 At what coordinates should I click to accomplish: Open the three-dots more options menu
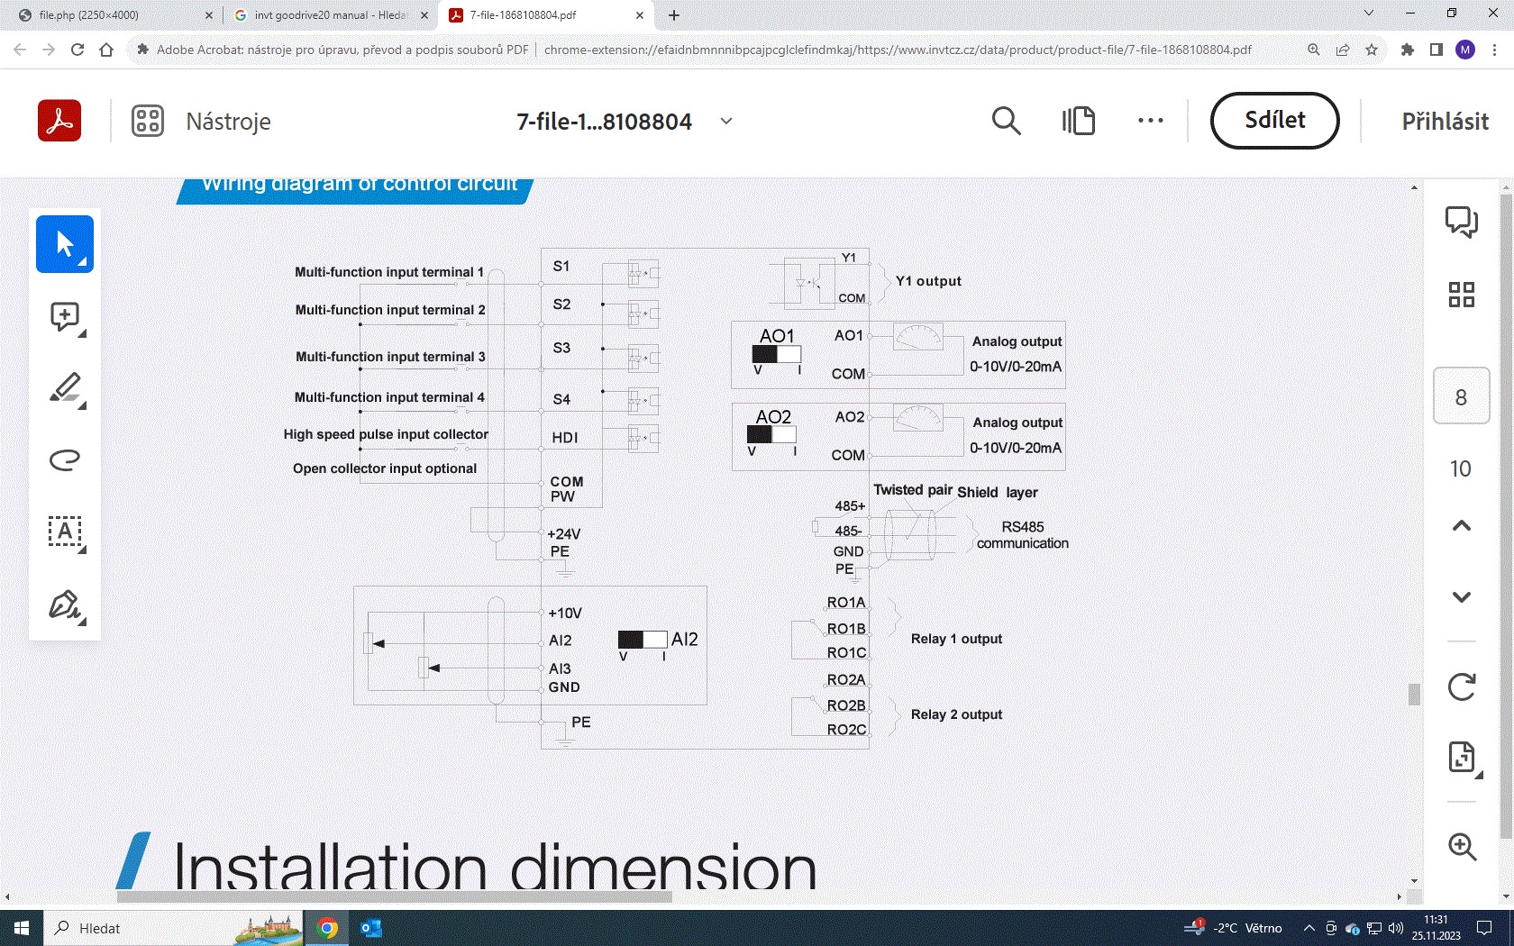point(1150,121)
